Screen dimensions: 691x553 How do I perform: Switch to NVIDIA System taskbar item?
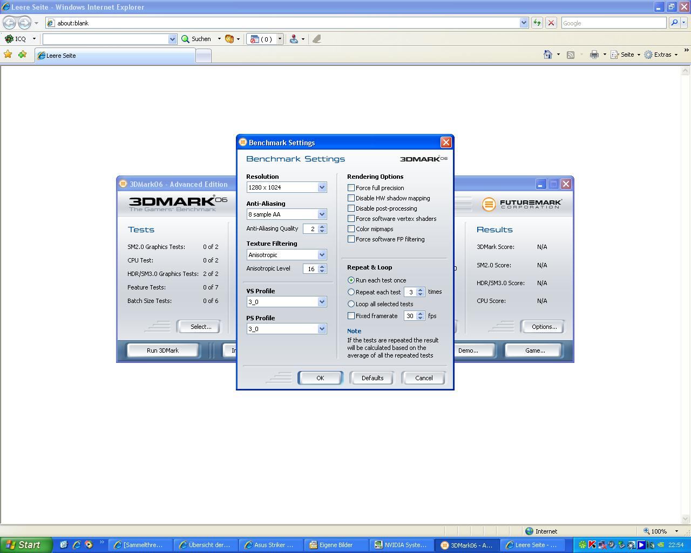click(402, 545)
